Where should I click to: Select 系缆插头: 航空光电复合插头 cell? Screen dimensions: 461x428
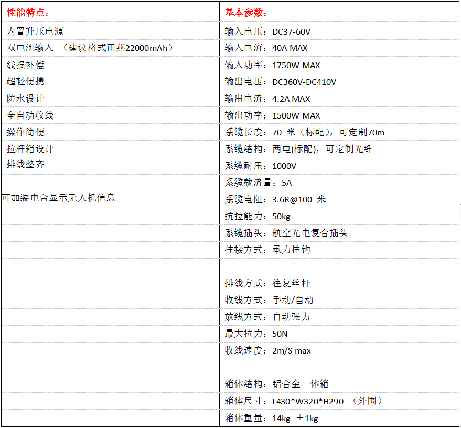tap(339, 233)
